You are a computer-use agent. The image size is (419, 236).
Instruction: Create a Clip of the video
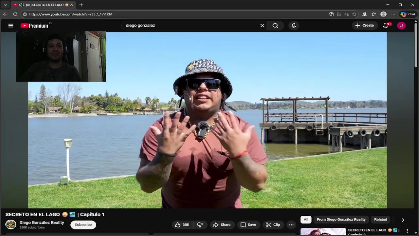click(x=273, y=225)
